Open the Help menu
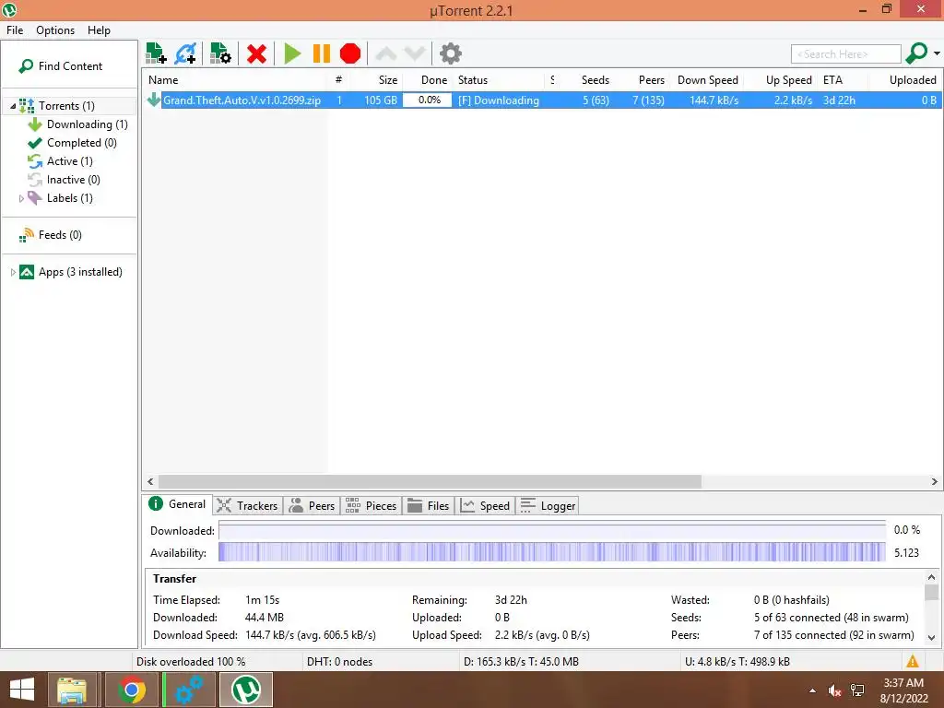944x708 pixels. [99, 30]
